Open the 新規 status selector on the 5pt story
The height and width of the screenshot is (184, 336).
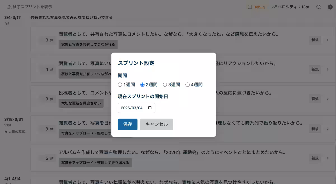[315, 158]
